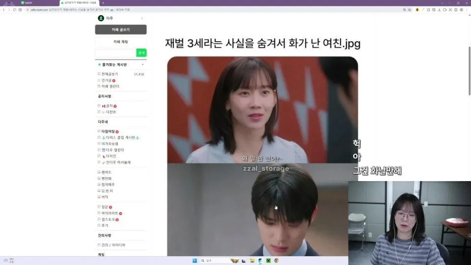Open 이거꼭보셈 board
The image size is (471, 265).
tap(109, 144)
